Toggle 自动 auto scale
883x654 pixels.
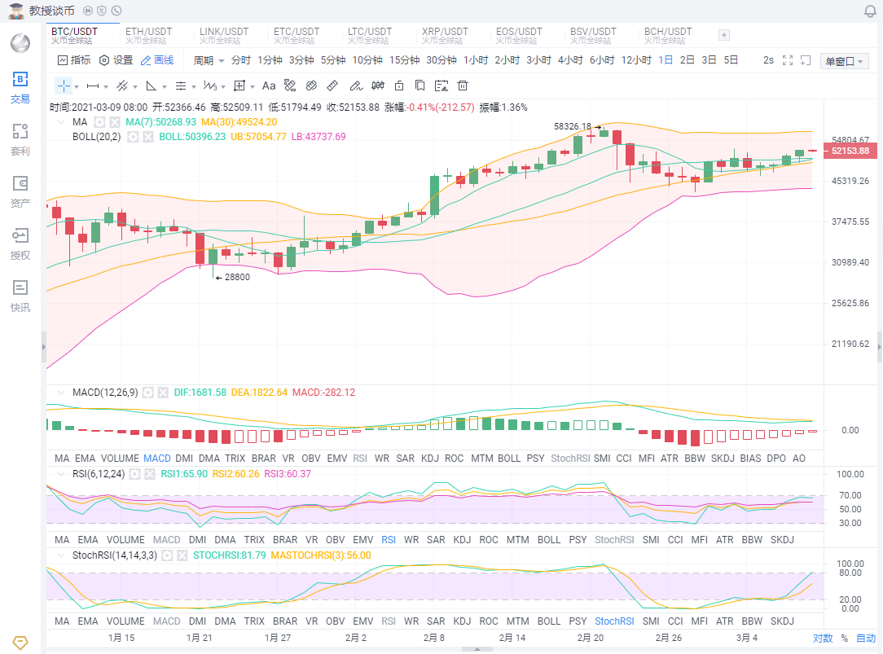(x=866, y=639)
